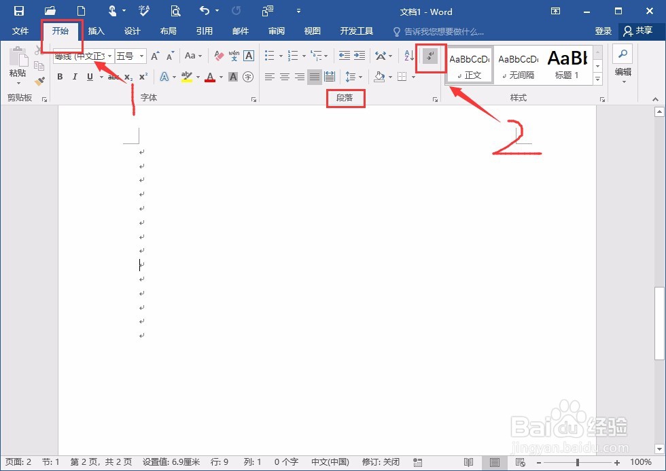
Task: Switch to 插入 (Insert) tab
Action: coord(96,31)
